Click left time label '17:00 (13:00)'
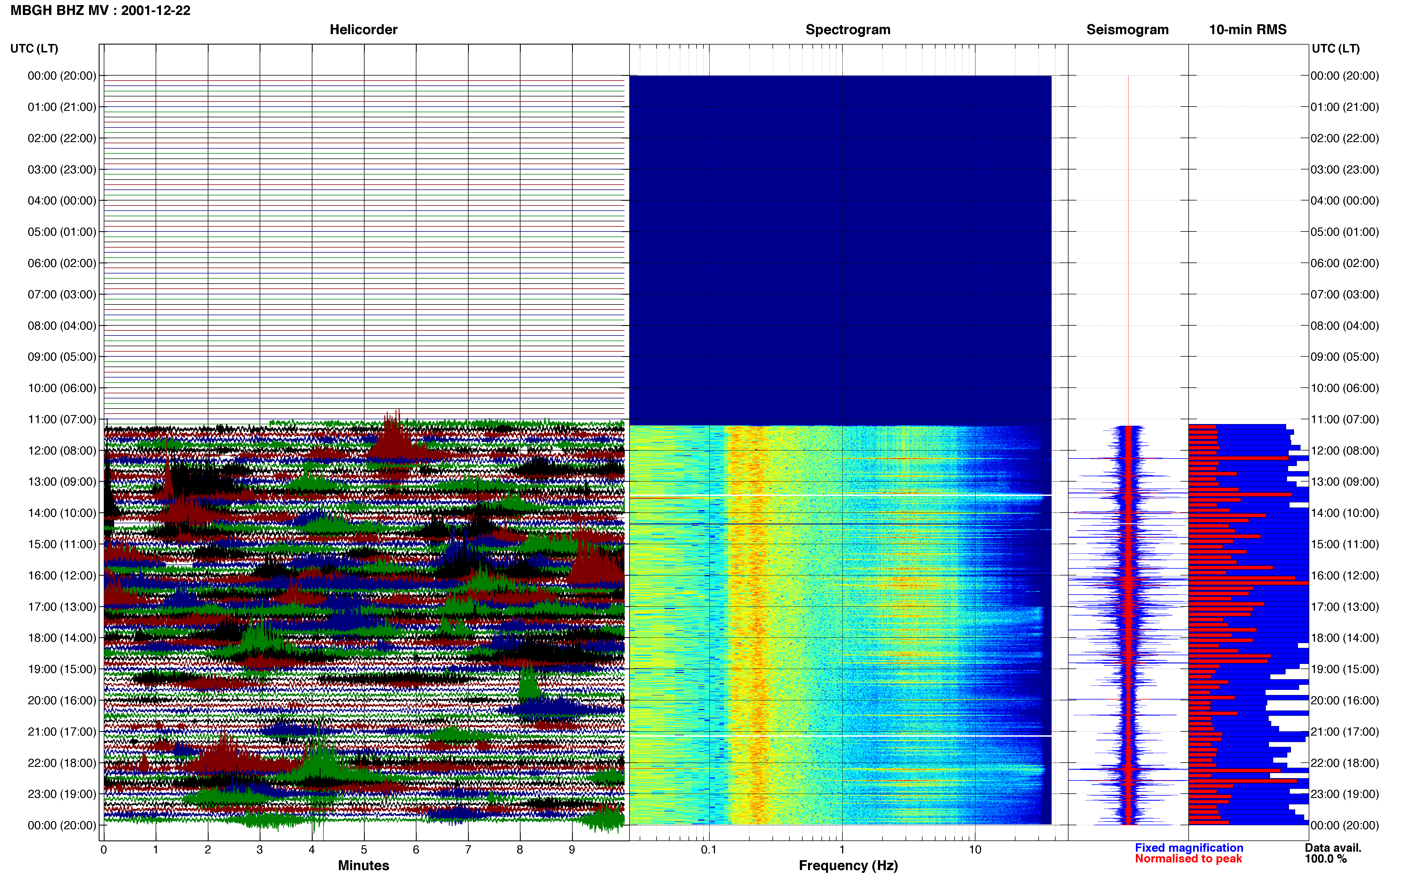The image size is (1415, 885). click(62, 607)
